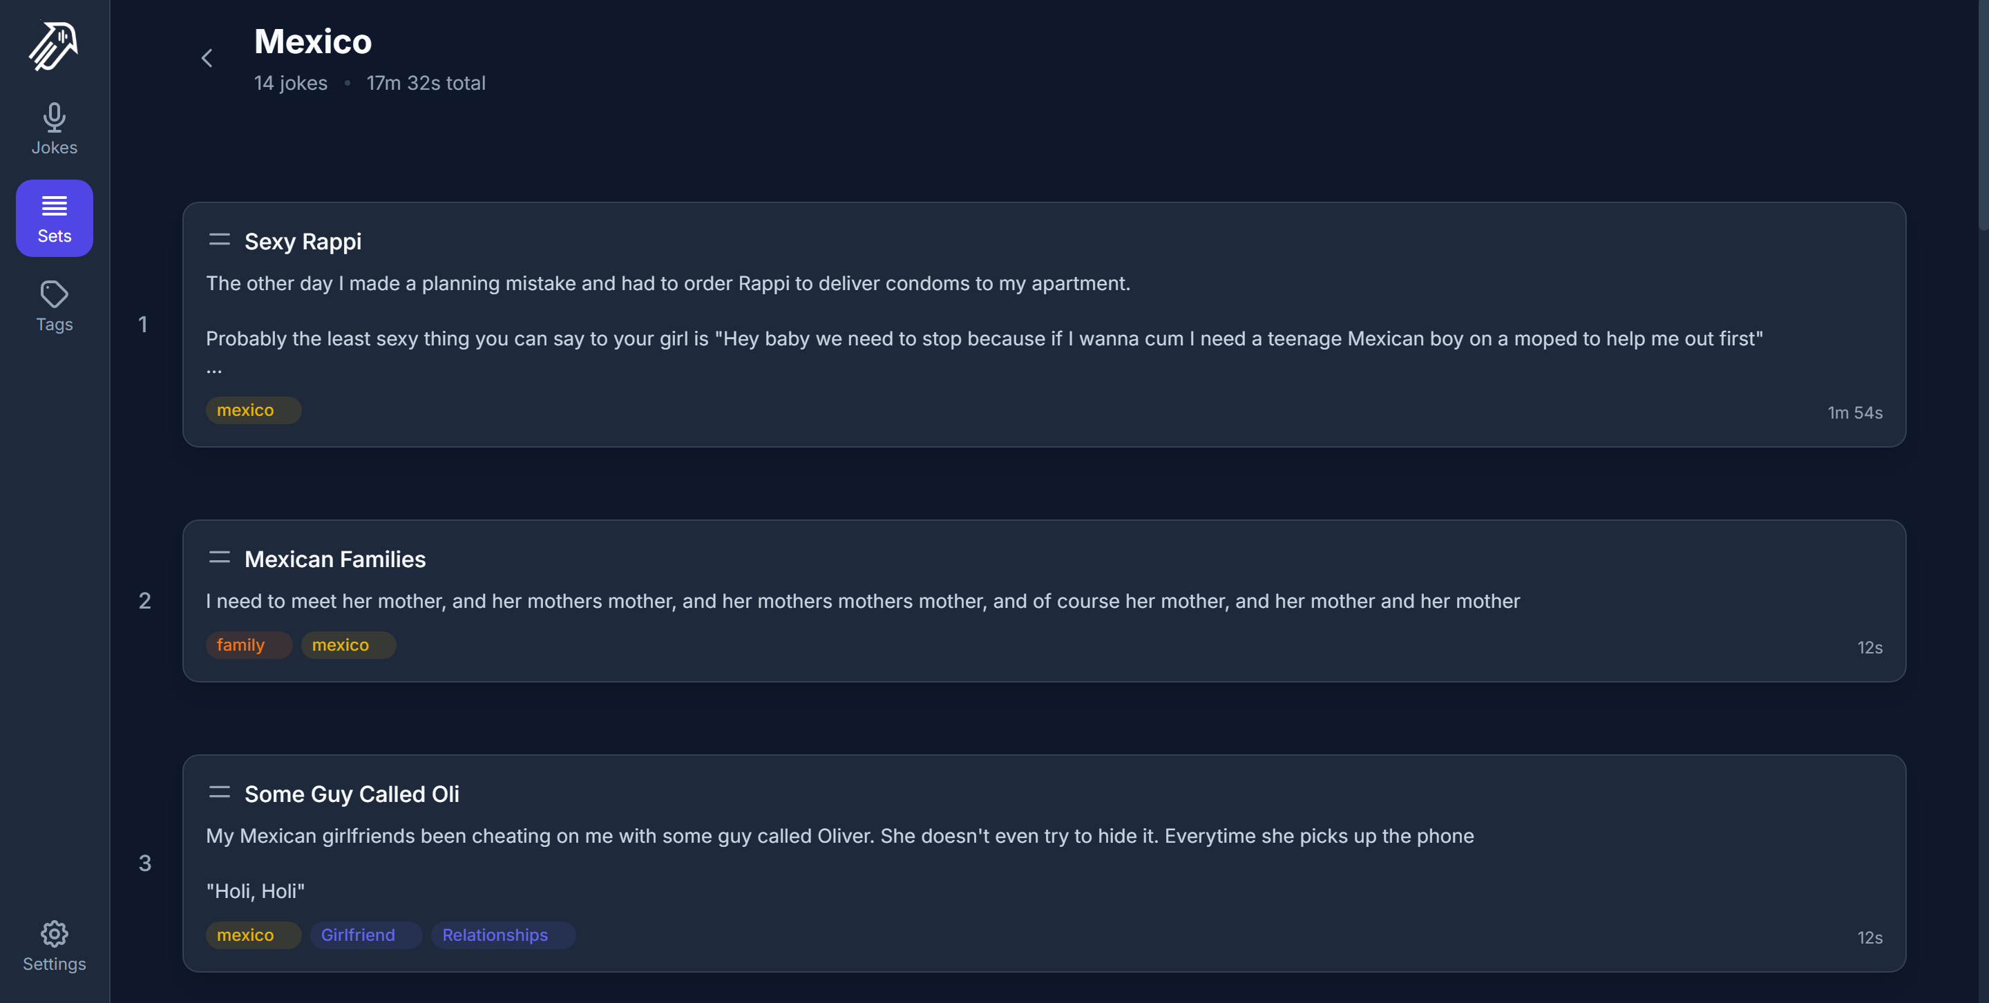Open the Jokes microphone section
This screenshot has height=1003, width=1989.
click(54, 129)
